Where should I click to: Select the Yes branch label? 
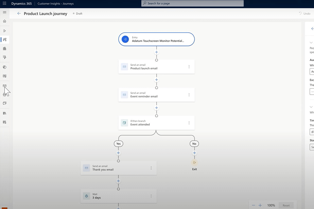[x=118, y=144]
